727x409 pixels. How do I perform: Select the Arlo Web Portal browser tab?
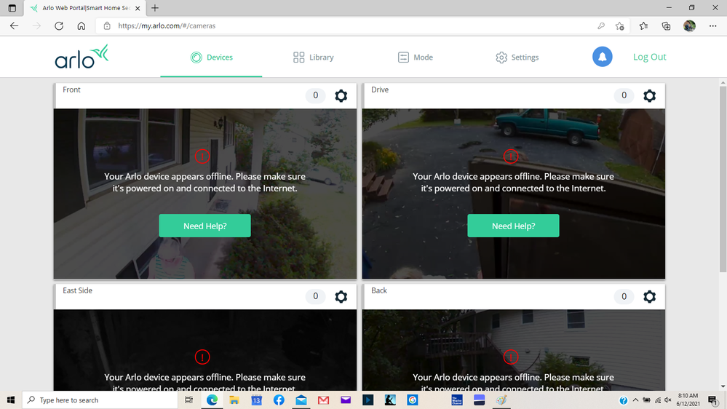85,8
